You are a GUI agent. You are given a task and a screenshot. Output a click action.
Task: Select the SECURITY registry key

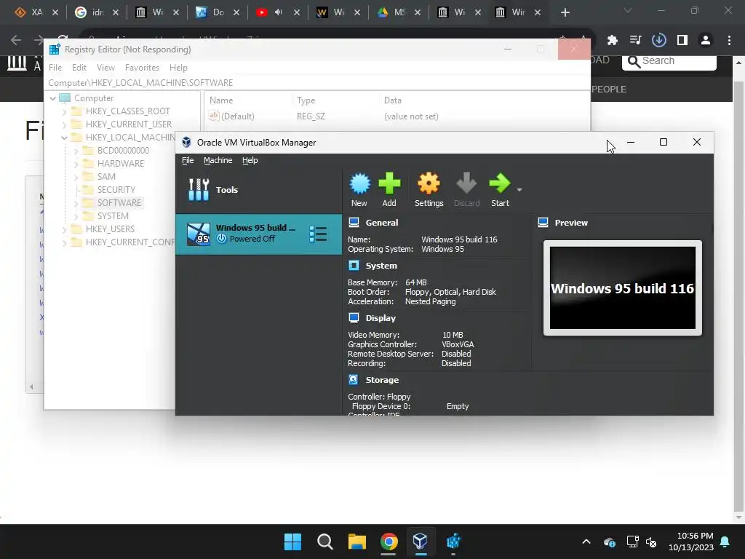point(116,190)
